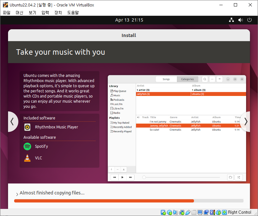Viewport: 258px width, 216px height.
Task: Select the Ubuntu (3) album row
Action: [x=218, y=94]
